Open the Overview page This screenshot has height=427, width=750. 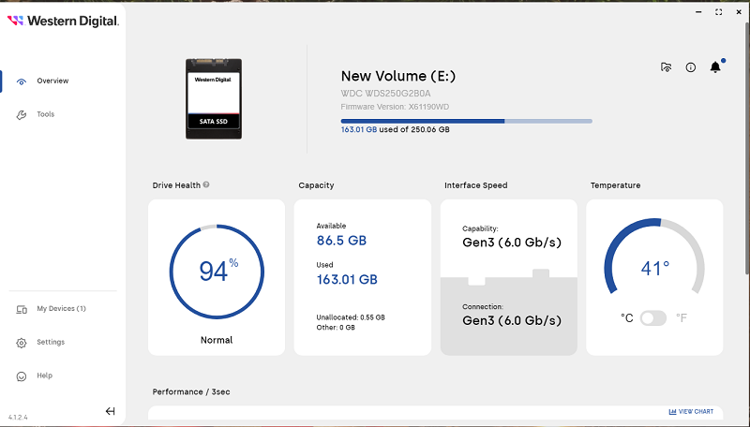tap(52, 81)
